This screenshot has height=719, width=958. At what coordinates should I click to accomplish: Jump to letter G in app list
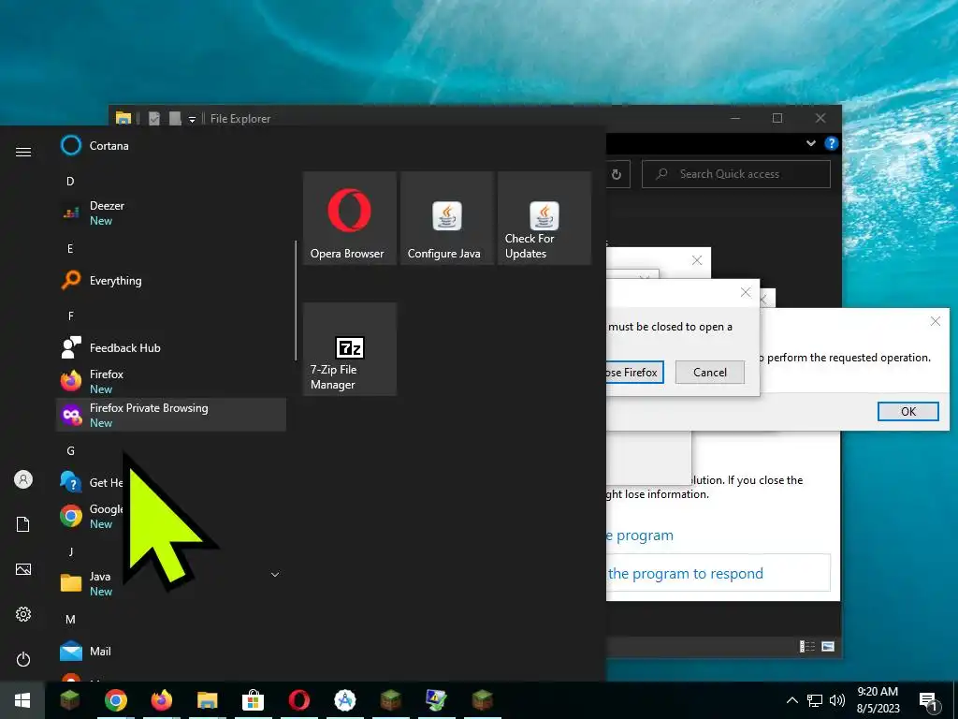(70, 450)
